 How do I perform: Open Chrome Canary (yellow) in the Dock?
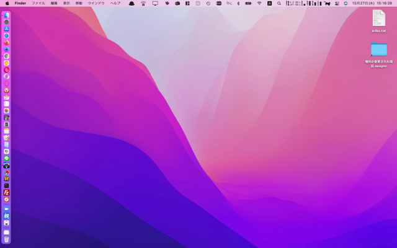(6, 63)
